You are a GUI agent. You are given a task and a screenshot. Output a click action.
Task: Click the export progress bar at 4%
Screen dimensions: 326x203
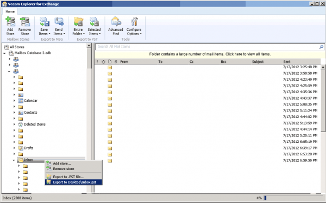293,198
